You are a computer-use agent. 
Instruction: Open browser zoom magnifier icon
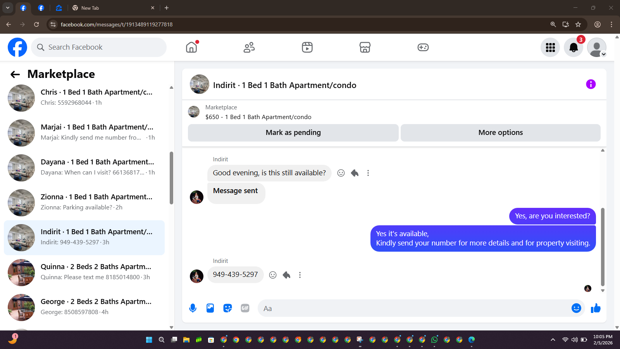pos(553,24)
